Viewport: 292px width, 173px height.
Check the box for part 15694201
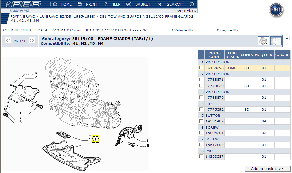[201, 133]
